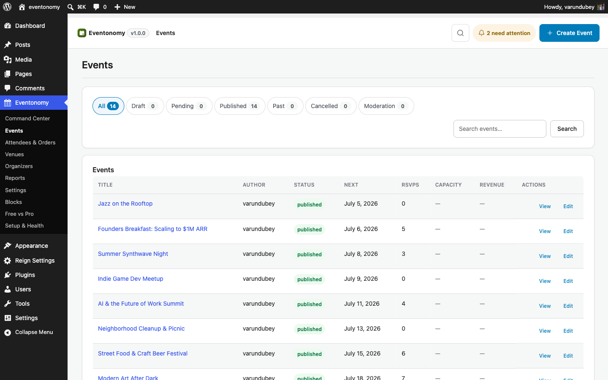608x380 pixels.
Task: Open Venues submenu item
Action: click(14, 155)
